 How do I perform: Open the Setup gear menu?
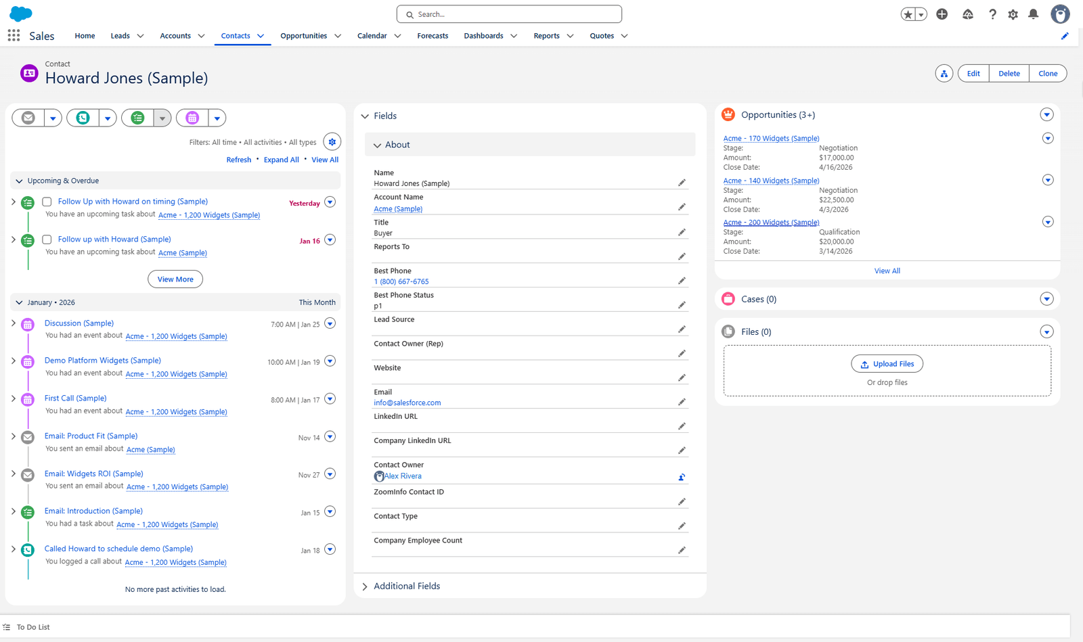tap(1013, 14)
